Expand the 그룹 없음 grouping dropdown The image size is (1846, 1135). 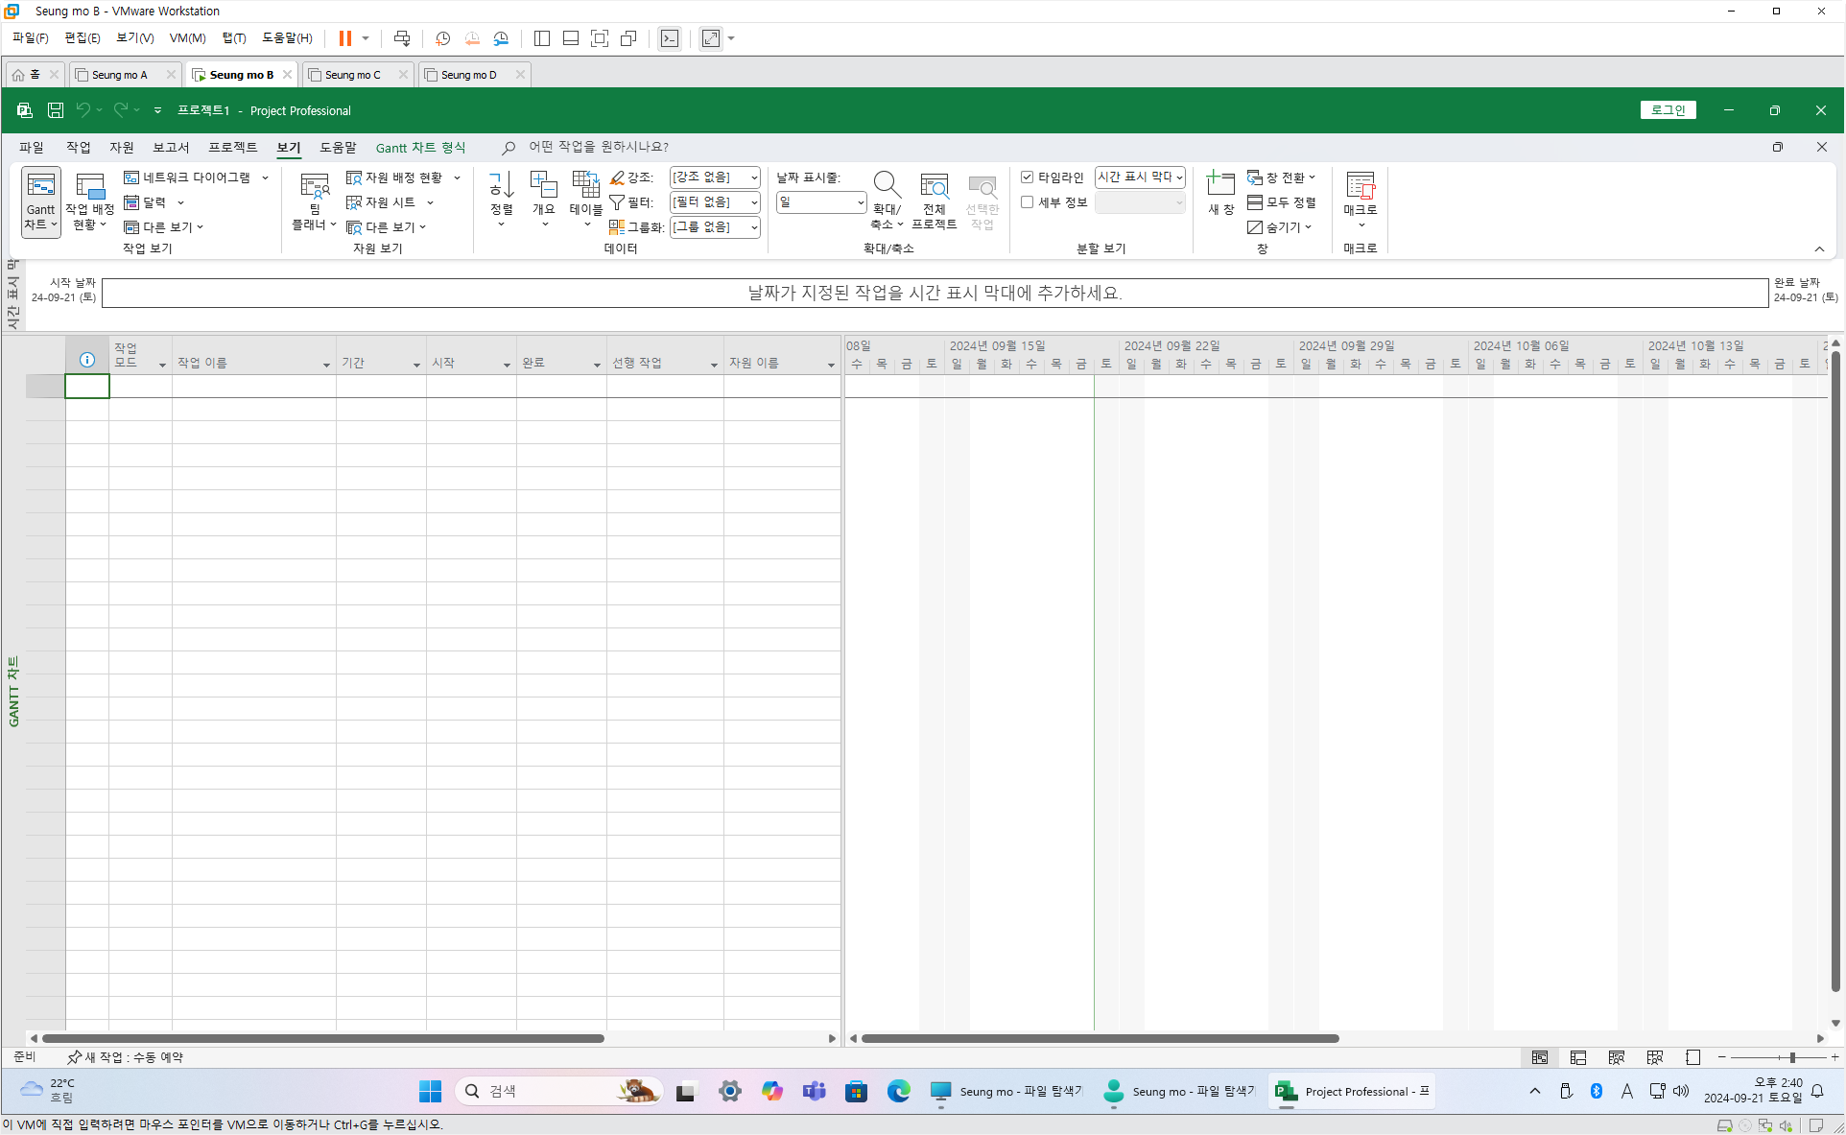point(754,227)
